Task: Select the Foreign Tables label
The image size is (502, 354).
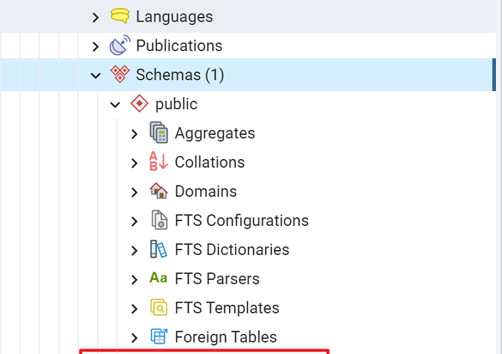Action: 226,336
